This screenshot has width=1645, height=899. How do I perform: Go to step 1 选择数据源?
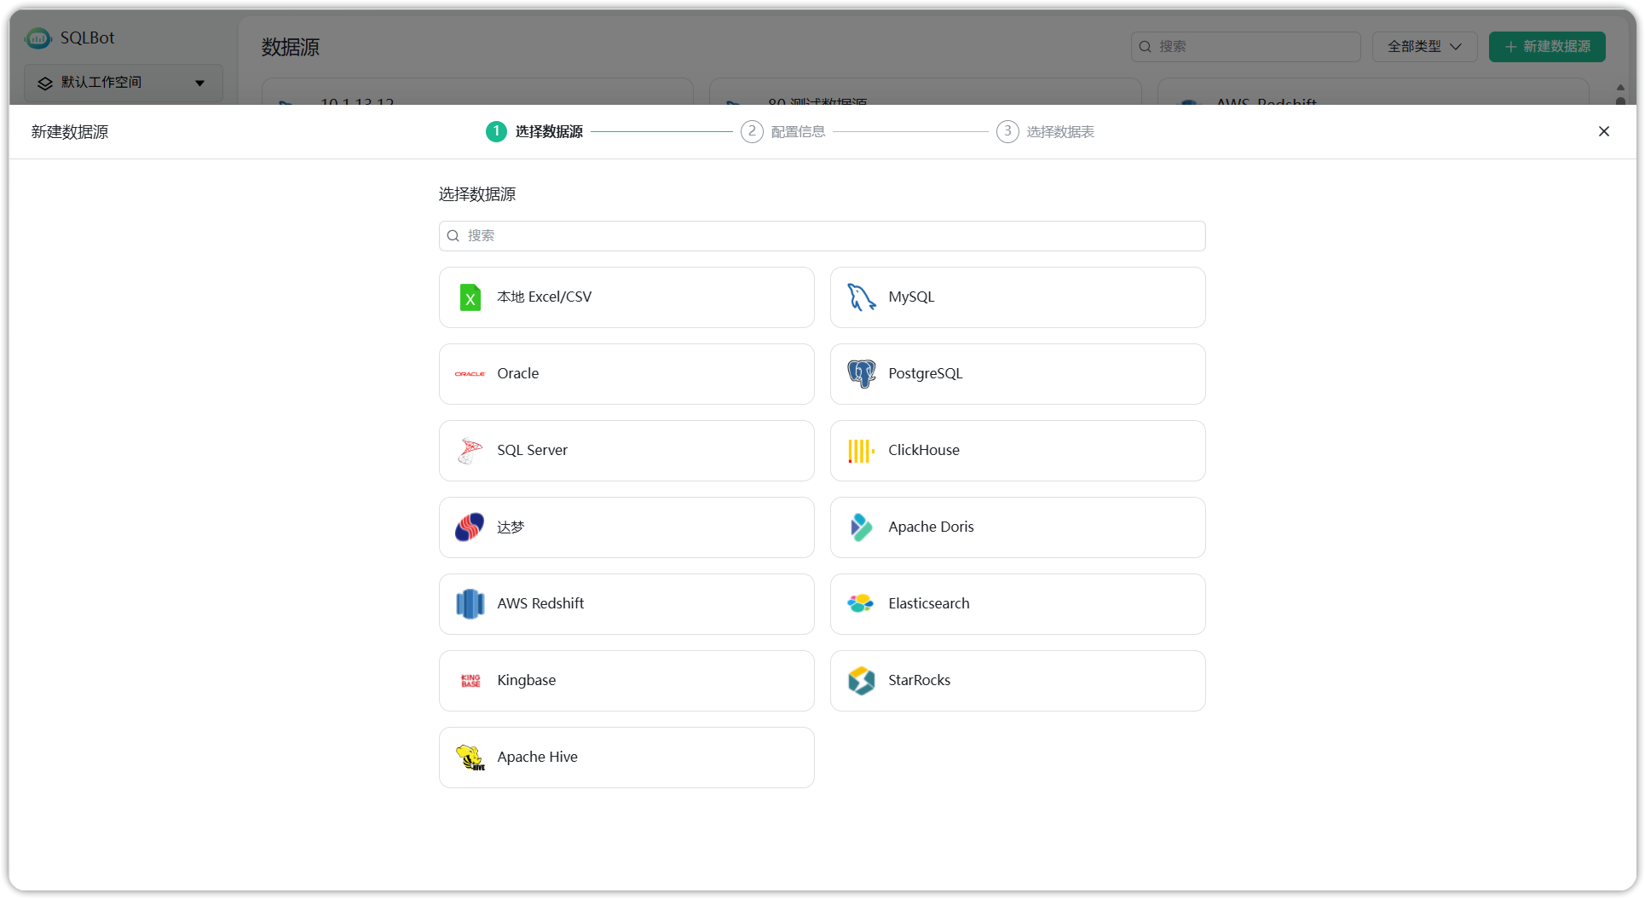tap(534, 132)
